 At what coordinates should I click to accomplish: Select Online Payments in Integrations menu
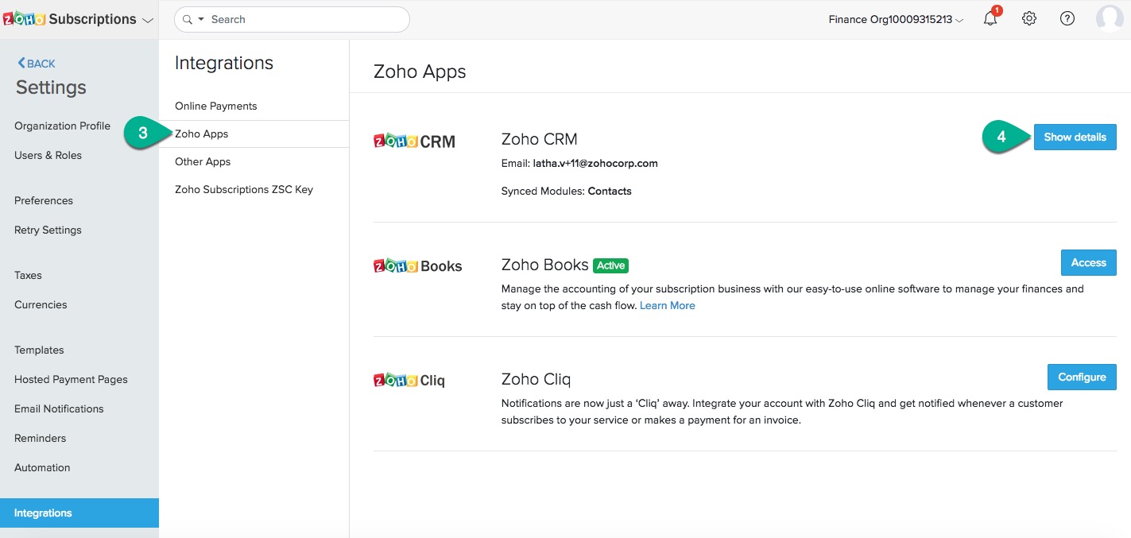[x=216, y=106]
